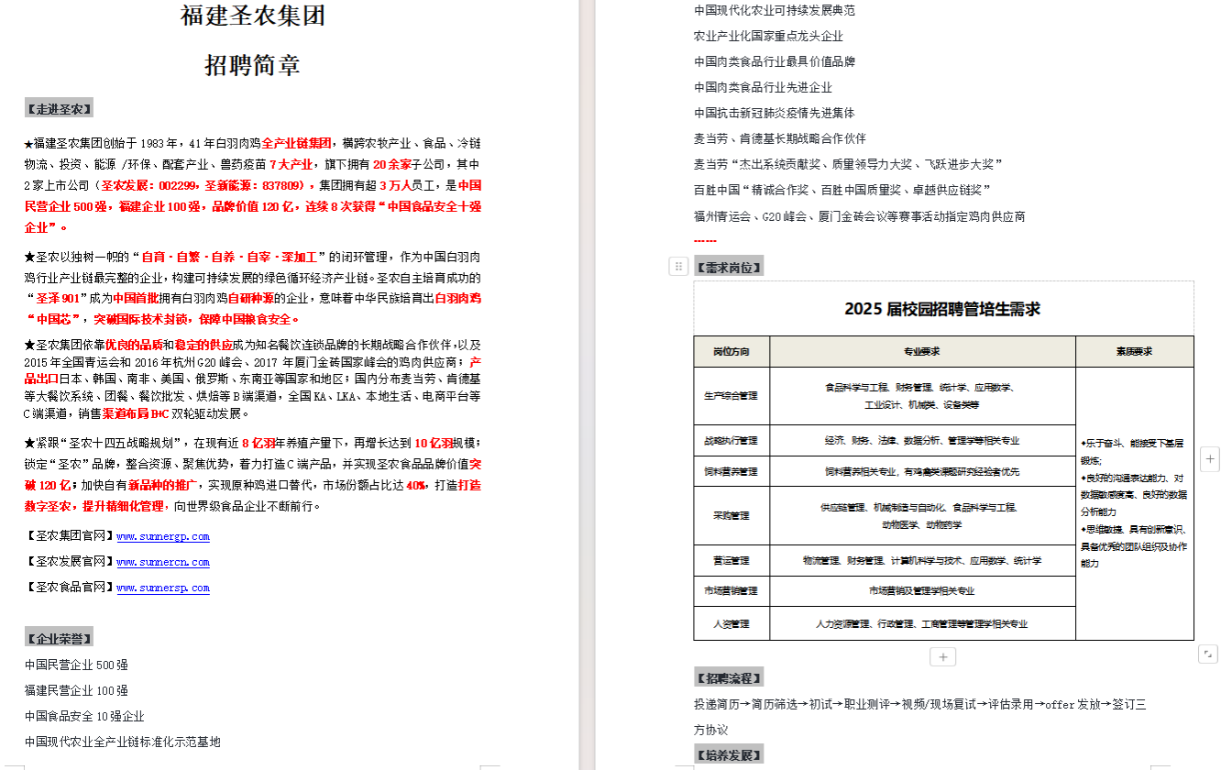Place cursor in the 生产综合管理 table cell
The image size is (1232, 770).
coord(731,396)
